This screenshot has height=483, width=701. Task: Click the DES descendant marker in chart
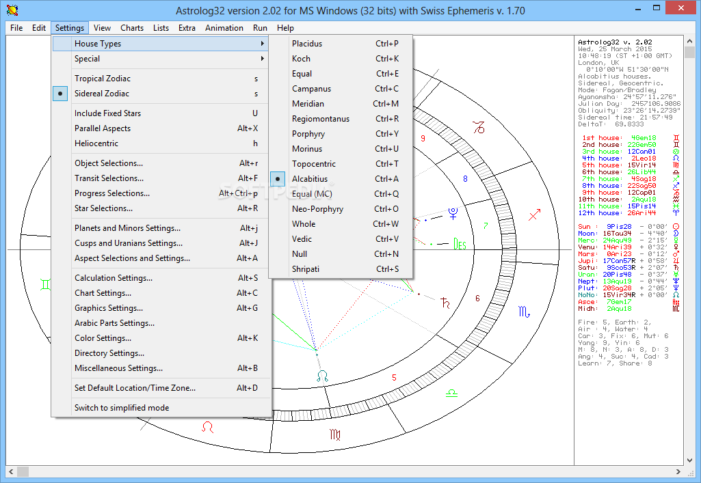[460, 244]
